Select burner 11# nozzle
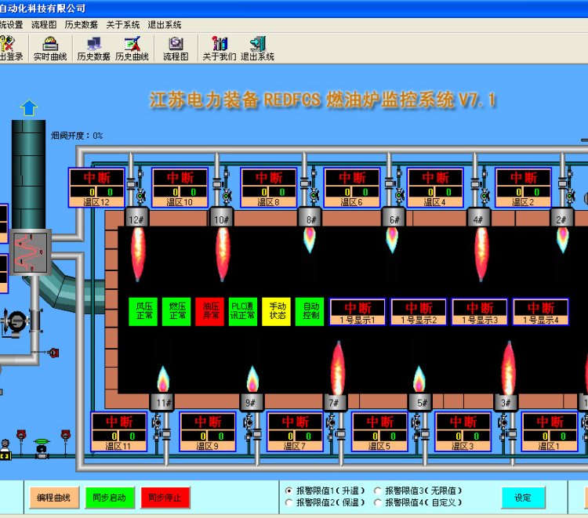This screenshot has height=518, width=588. pos(163,402)
